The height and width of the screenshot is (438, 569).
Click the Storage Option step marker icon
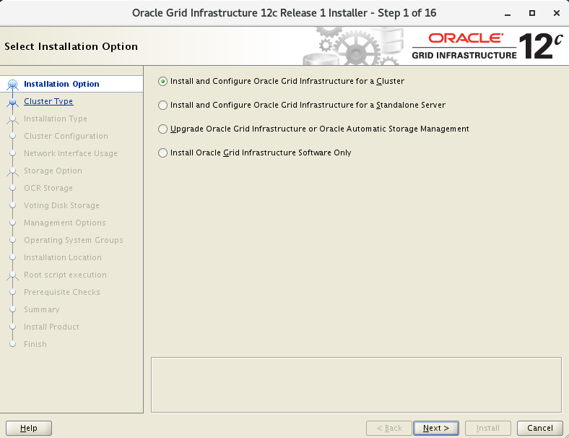13,171
